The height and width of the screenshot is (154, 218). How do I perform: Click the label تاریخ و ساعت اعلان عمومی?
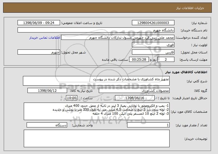[82, 23]
